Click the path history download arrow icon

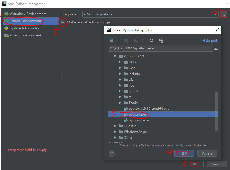click(216, 48)
